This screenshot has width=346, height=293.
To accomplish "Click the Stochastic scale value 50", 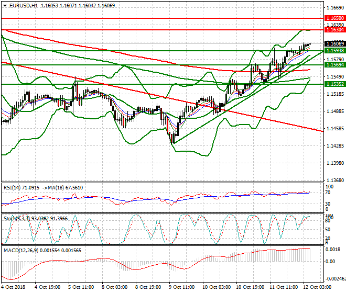I will [328, 230].
